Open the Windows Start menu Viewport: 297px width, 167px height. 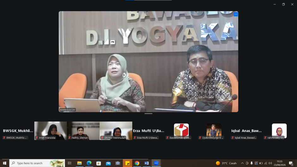(x=4, y=163)
